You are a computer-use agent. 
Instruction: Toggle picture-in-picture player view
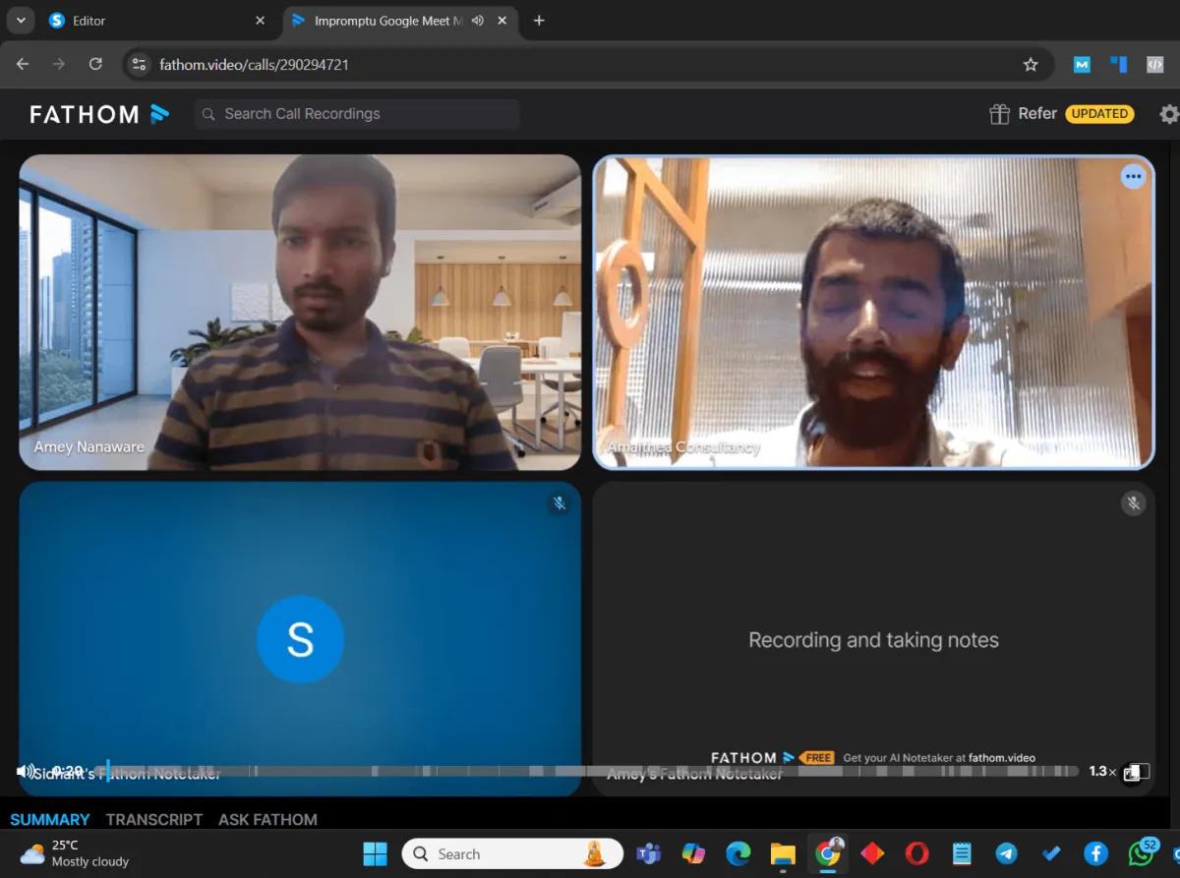(x=1137, y=772)
